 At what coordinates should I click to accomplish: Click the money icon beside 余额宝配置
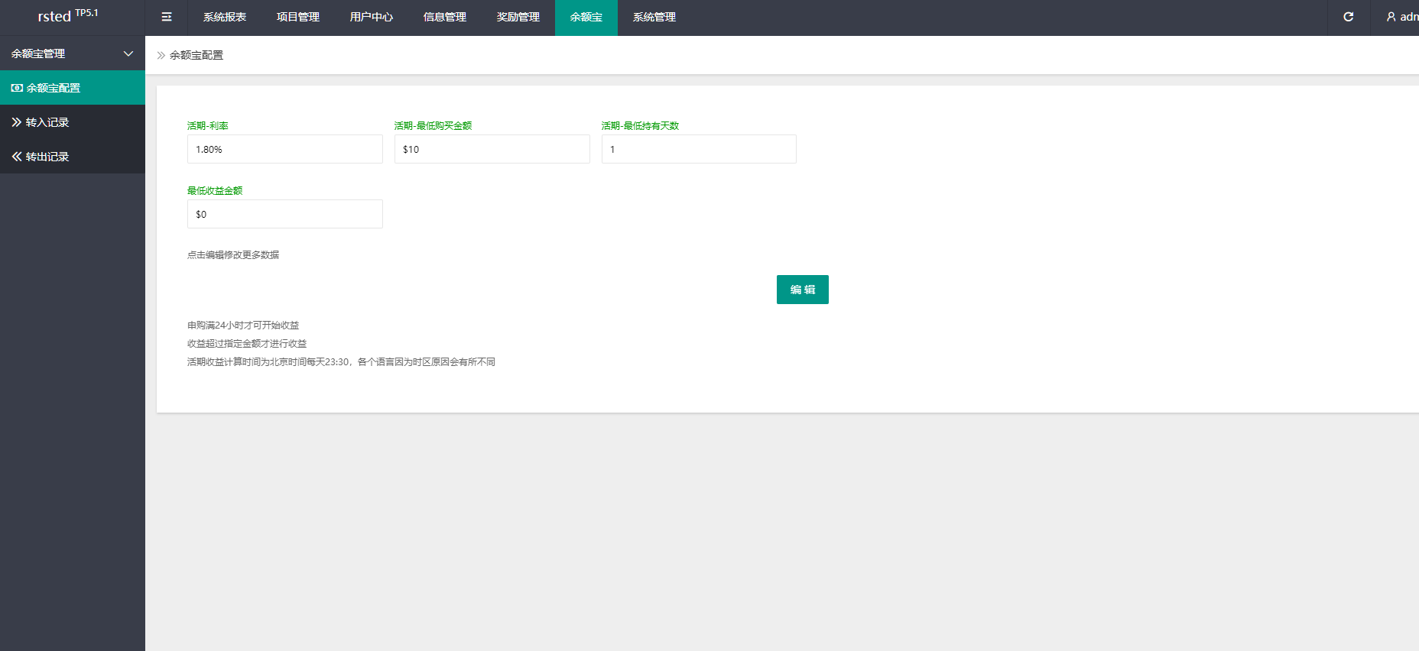click(17, 88)
